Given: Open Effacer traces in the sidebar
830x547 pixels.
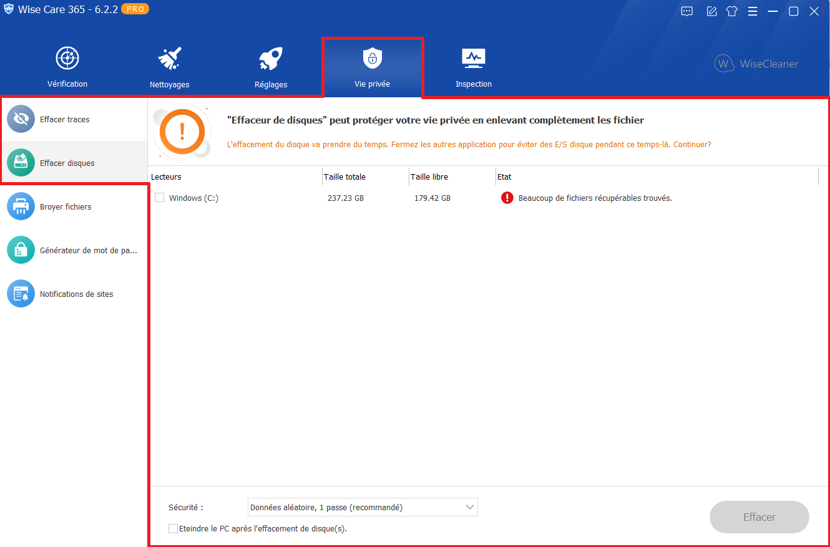Looking at the screenshot, I should point(74,119).
